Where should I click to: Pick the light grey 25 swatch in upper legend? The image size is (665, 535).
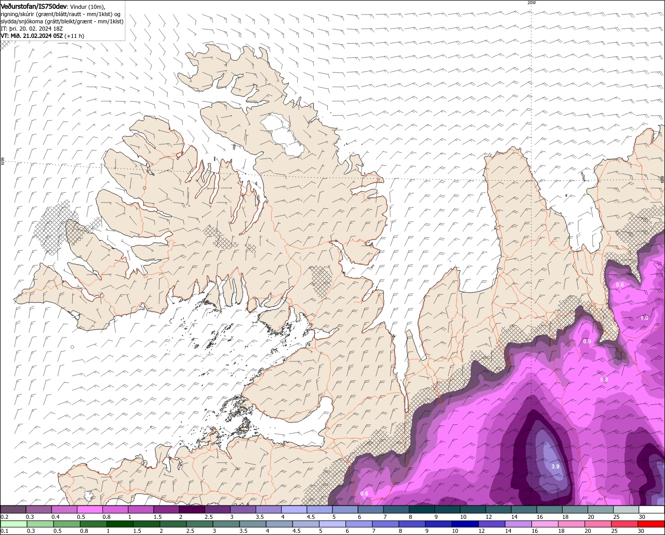click(626, 510)
